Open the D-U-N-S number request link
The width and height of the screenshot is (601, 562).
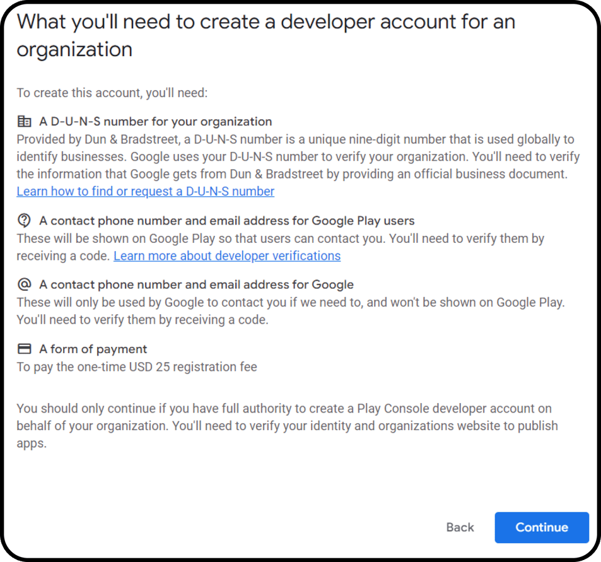click(x=145, y=191)
